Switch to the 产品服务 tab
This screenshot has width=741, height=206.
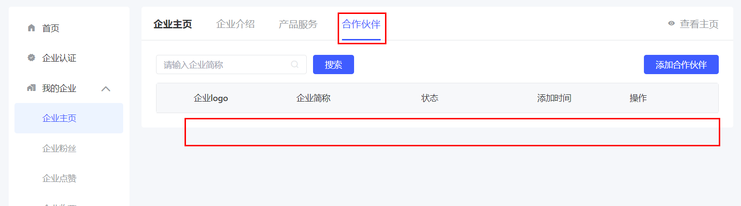[298, 24]
